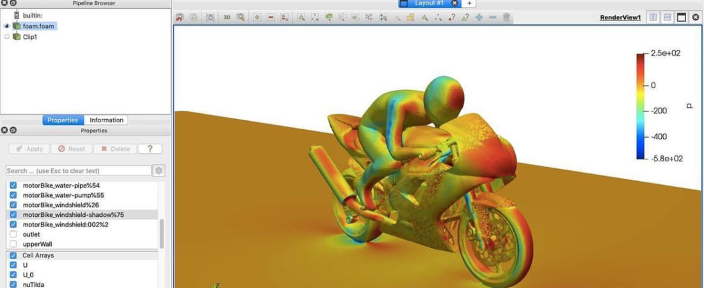Click the RenderView1 view label
This screenshot has width=704, height=288.
point(620,17)
